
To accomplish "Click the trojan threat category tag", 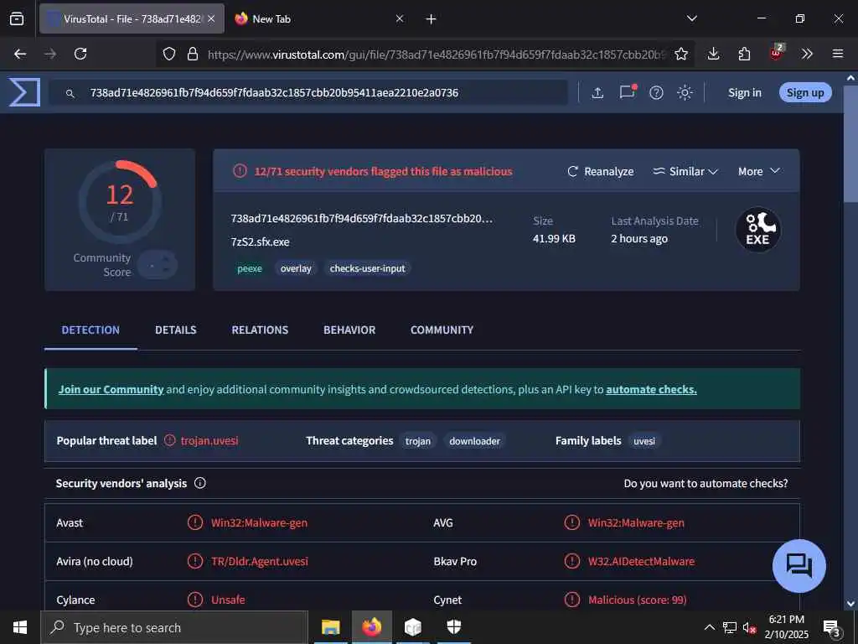I will [x=417, y=441].
